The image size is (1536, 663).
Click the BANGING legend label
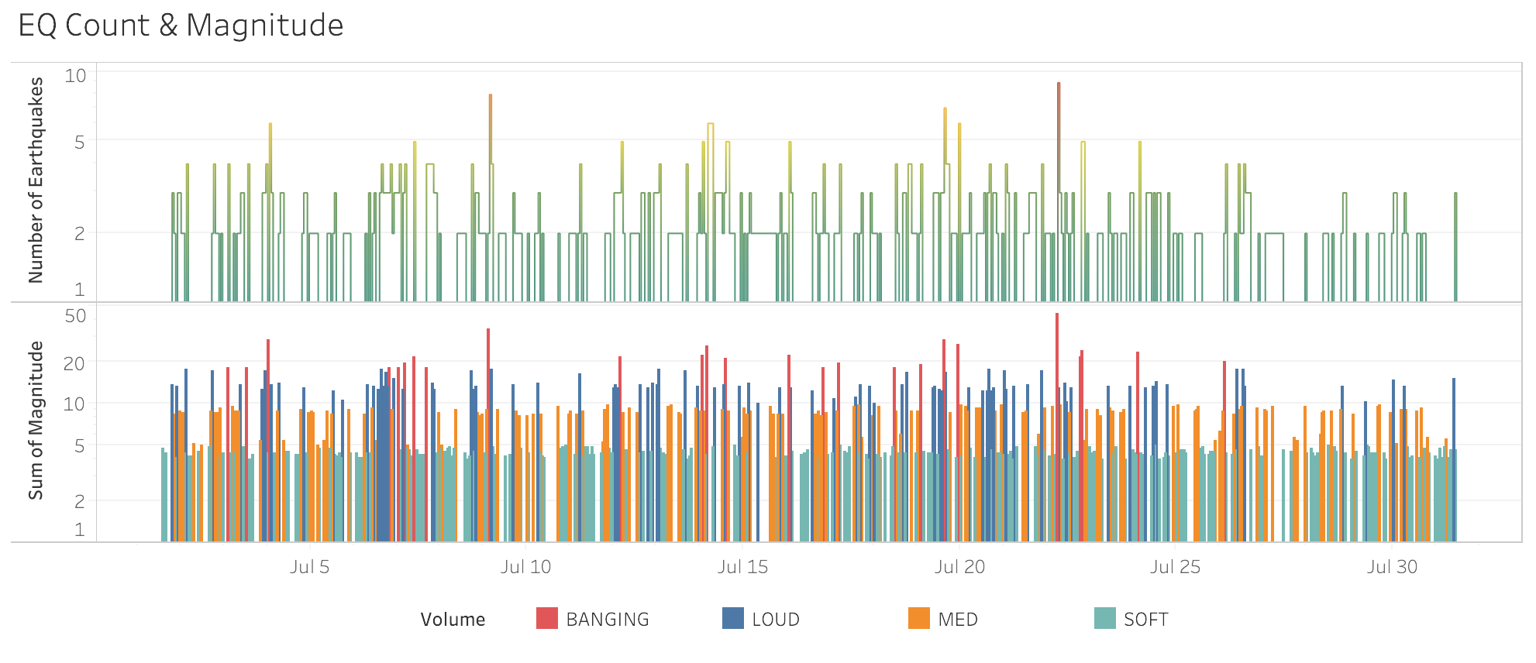click(x=608, y=620)
